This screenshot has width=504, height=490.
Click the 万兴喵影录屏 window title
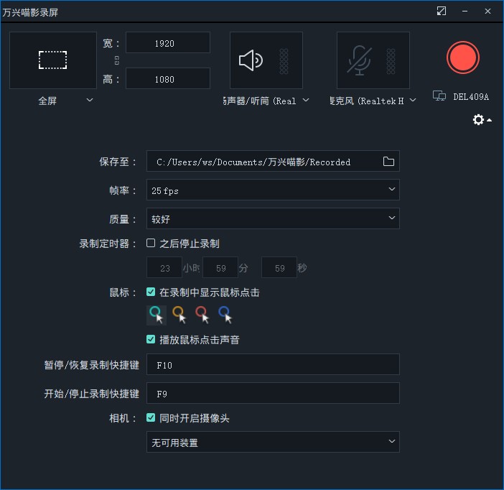(x=30, y=12)
